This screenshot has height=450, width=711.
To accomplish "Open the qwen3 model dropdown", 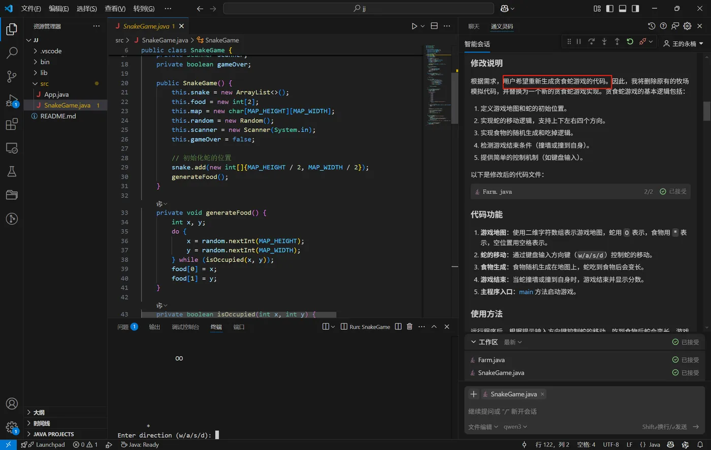I will tap(515, 427).
